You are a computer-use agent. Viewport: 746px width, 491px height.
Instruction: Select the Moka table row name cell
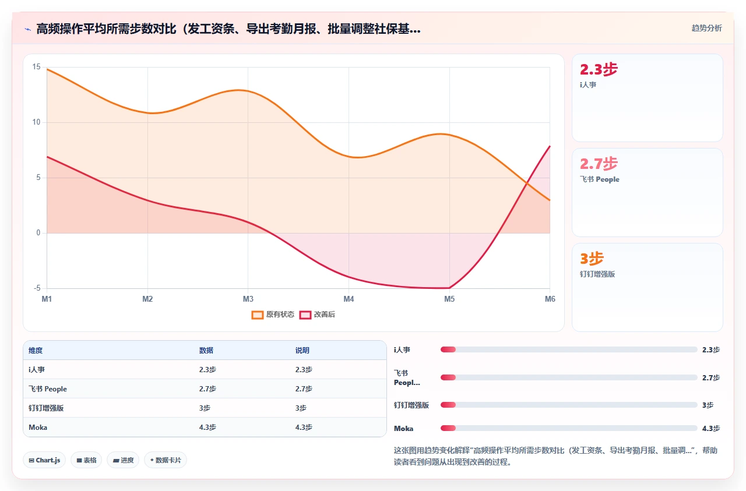point(108,428)
